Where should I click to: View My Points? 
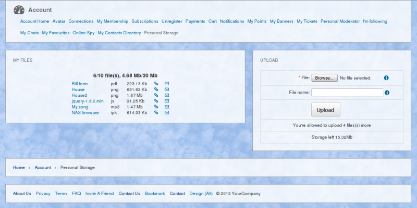[257, 21]
